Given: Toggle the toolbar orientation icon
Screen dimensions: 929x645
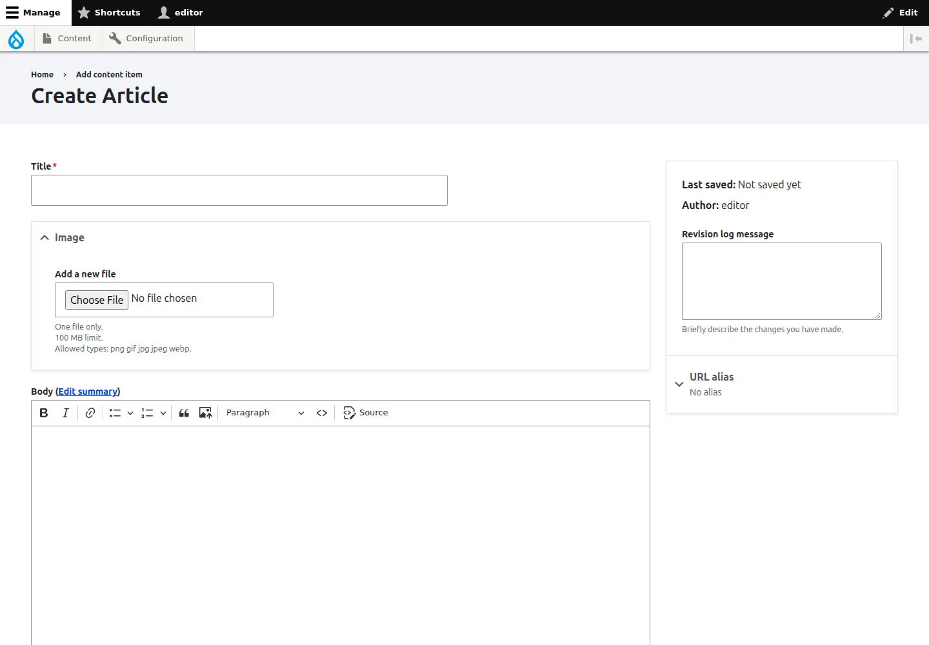Looking at the screenshot, I should click(916, 39).
